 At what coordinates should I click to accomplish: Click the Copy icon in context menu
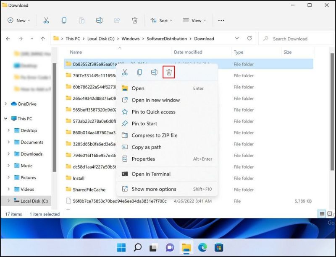click(x=139, y=72)
